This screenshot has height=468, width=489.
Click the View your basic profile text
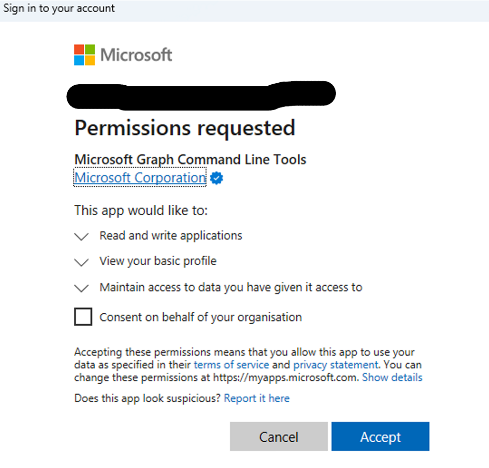pyautogui.click(x=158, y=261)
